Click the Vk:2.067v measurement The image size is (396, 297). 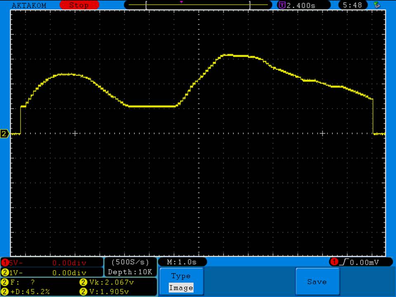tap(111, 282)
